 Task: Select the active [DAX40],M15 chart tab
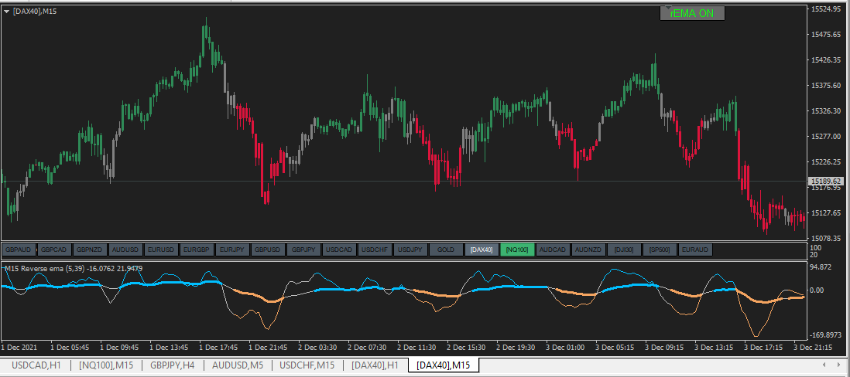tap(444, 365)
